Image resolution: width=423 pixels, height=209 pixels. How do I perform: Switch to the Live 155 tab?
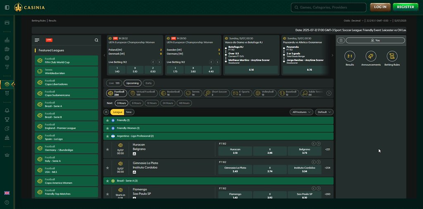point(114,83)
